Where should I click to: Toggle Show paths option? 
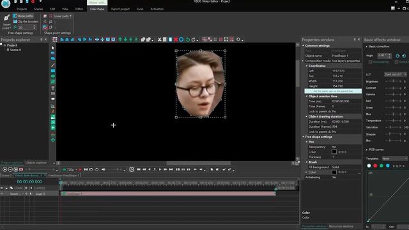pos(23,16)
